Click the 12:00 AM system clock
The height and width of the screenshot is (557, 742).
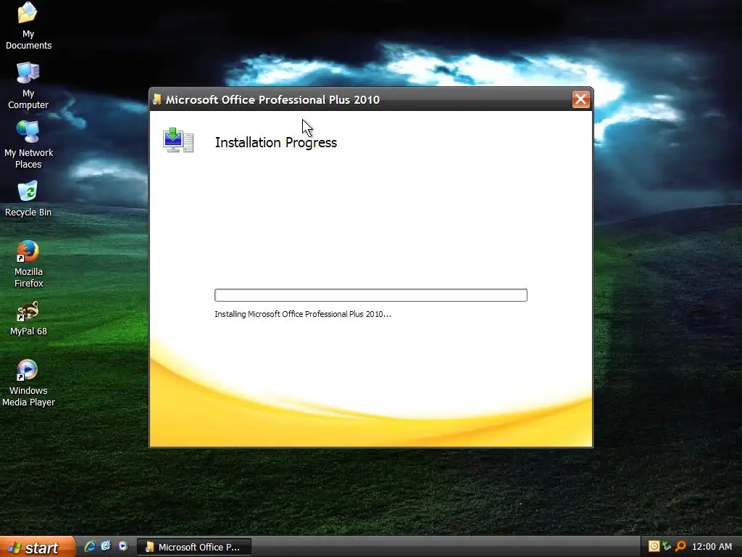[x=712, y=547]
